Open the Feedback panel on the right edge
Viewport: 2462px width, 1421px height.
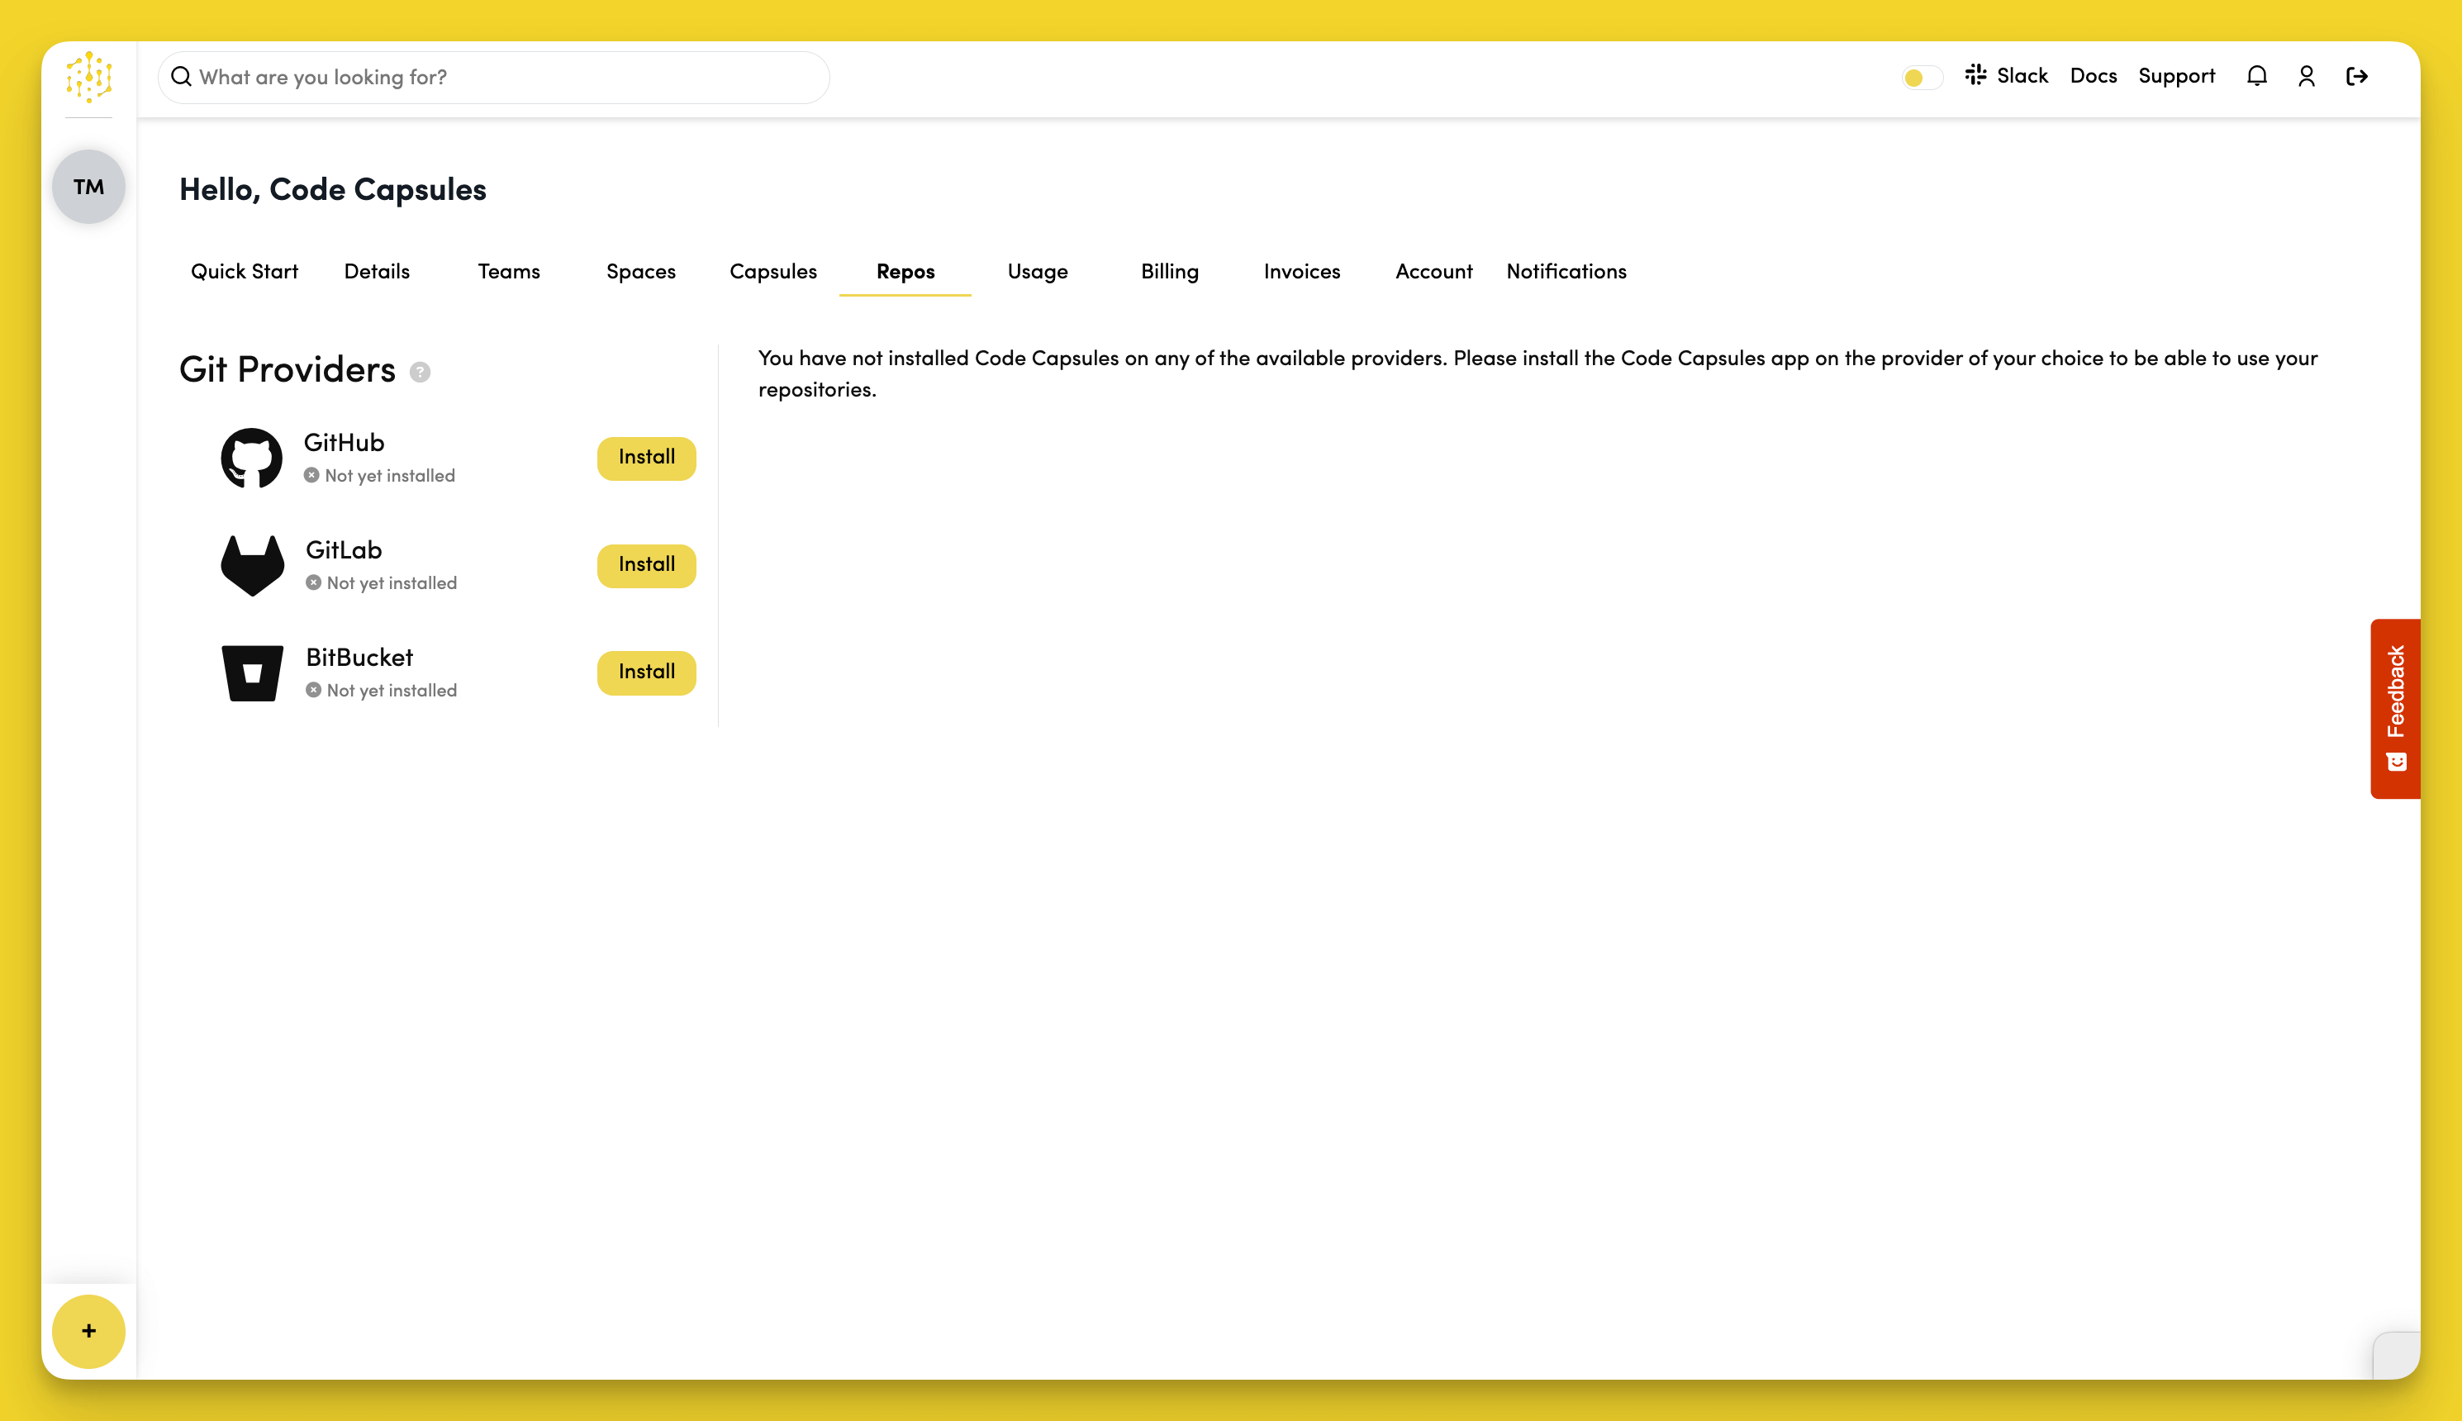(2396, 707)
